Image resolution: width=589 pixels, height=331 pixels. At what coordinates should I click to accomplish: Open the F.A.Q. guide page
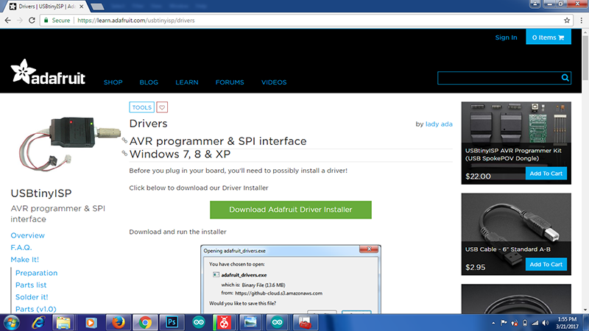(x=21, y=247)
